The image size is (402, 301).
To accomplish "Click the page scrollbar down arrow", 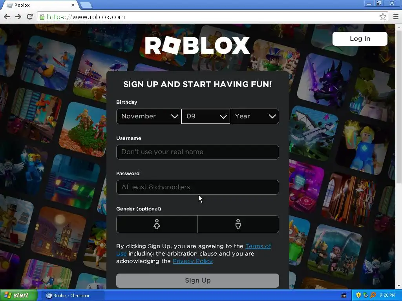I will pos(399,286).
